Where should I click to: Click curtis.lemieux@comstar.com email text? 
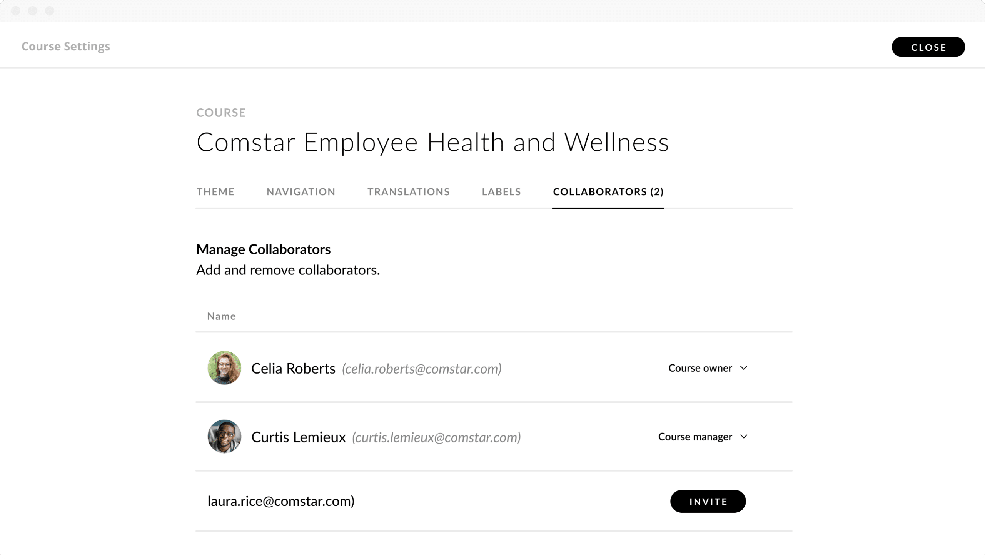click(436, 437)
